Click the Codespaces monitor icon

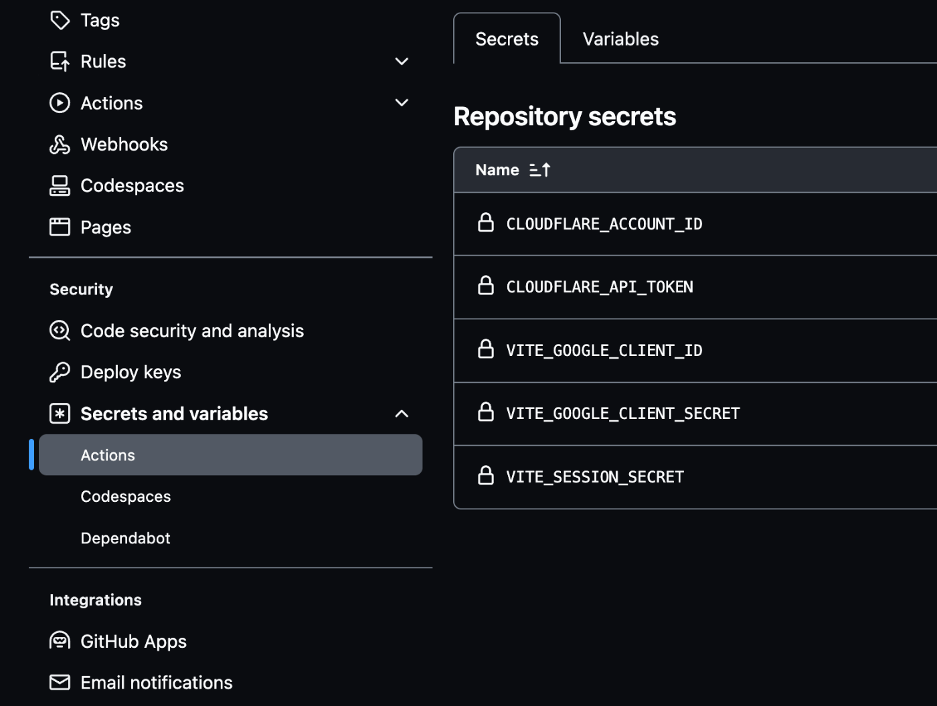pyautogui.click(x=60, y=186)
